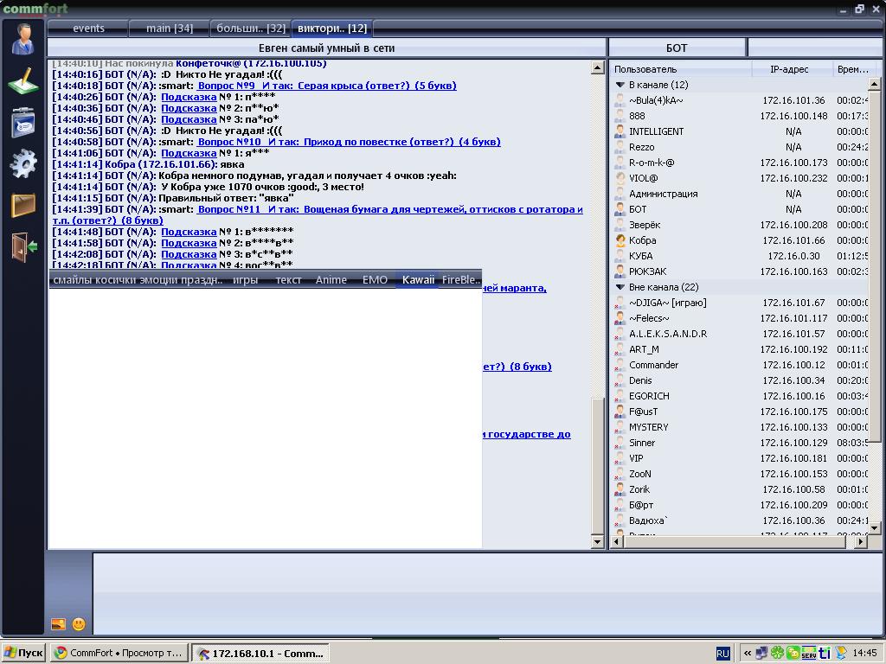
Task: Click the user list horizontal scrollbar right arrow
Action: coord(860,542)
